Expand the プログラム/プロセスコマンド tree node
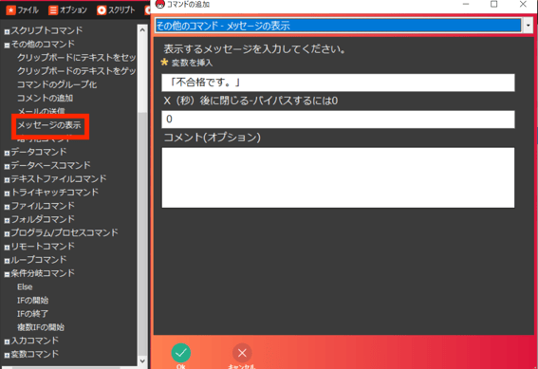The width and height of the screenshot is (538, 369). pos(7,234)
